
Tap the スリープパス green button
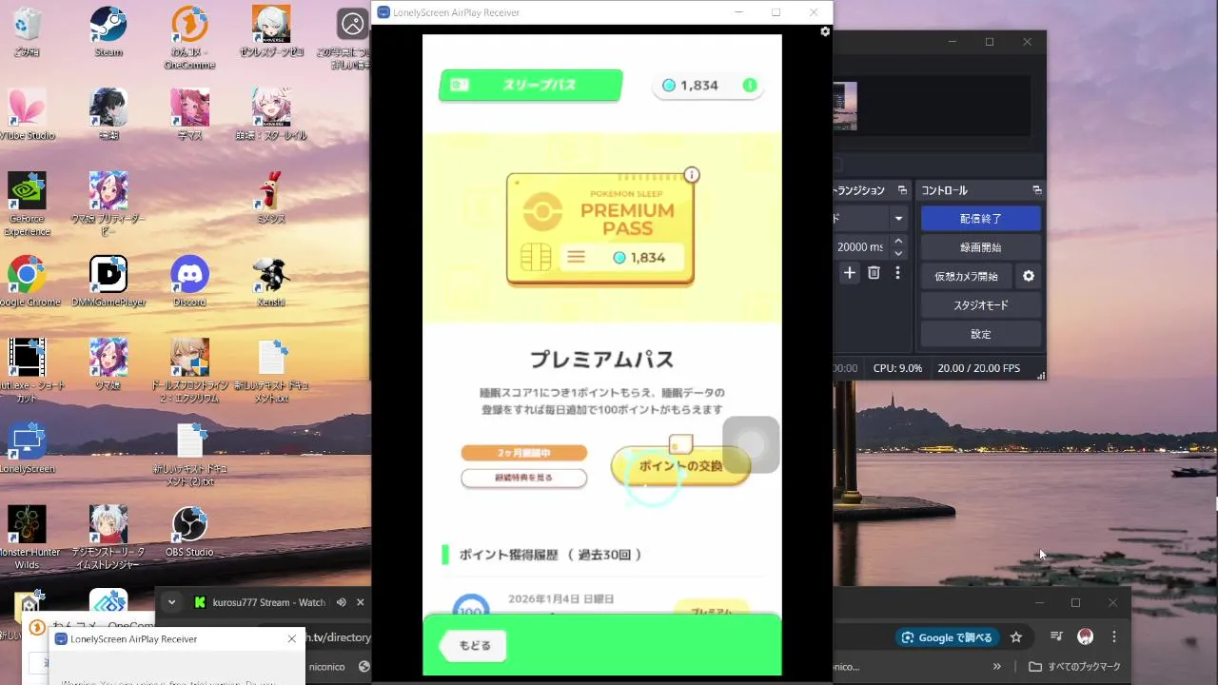coord(530,85)
